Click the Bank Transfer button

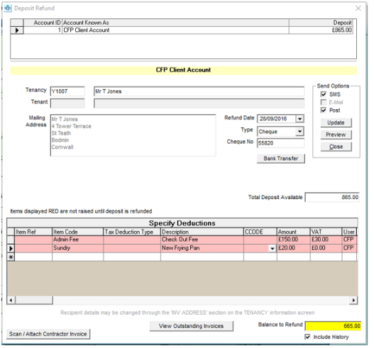tap(281, 159)
